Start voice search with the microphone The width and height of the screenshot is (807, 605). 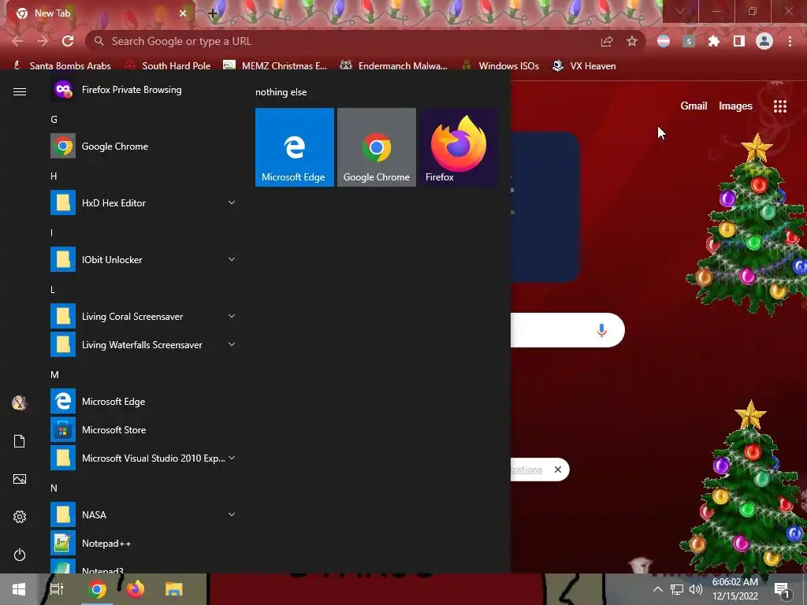pyautogui.click(x=601, y=330)
